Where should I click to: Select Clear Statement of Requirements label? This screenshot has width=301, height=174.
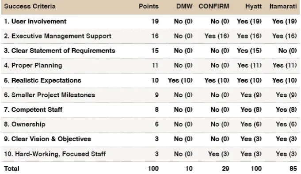tap(60, 51)
